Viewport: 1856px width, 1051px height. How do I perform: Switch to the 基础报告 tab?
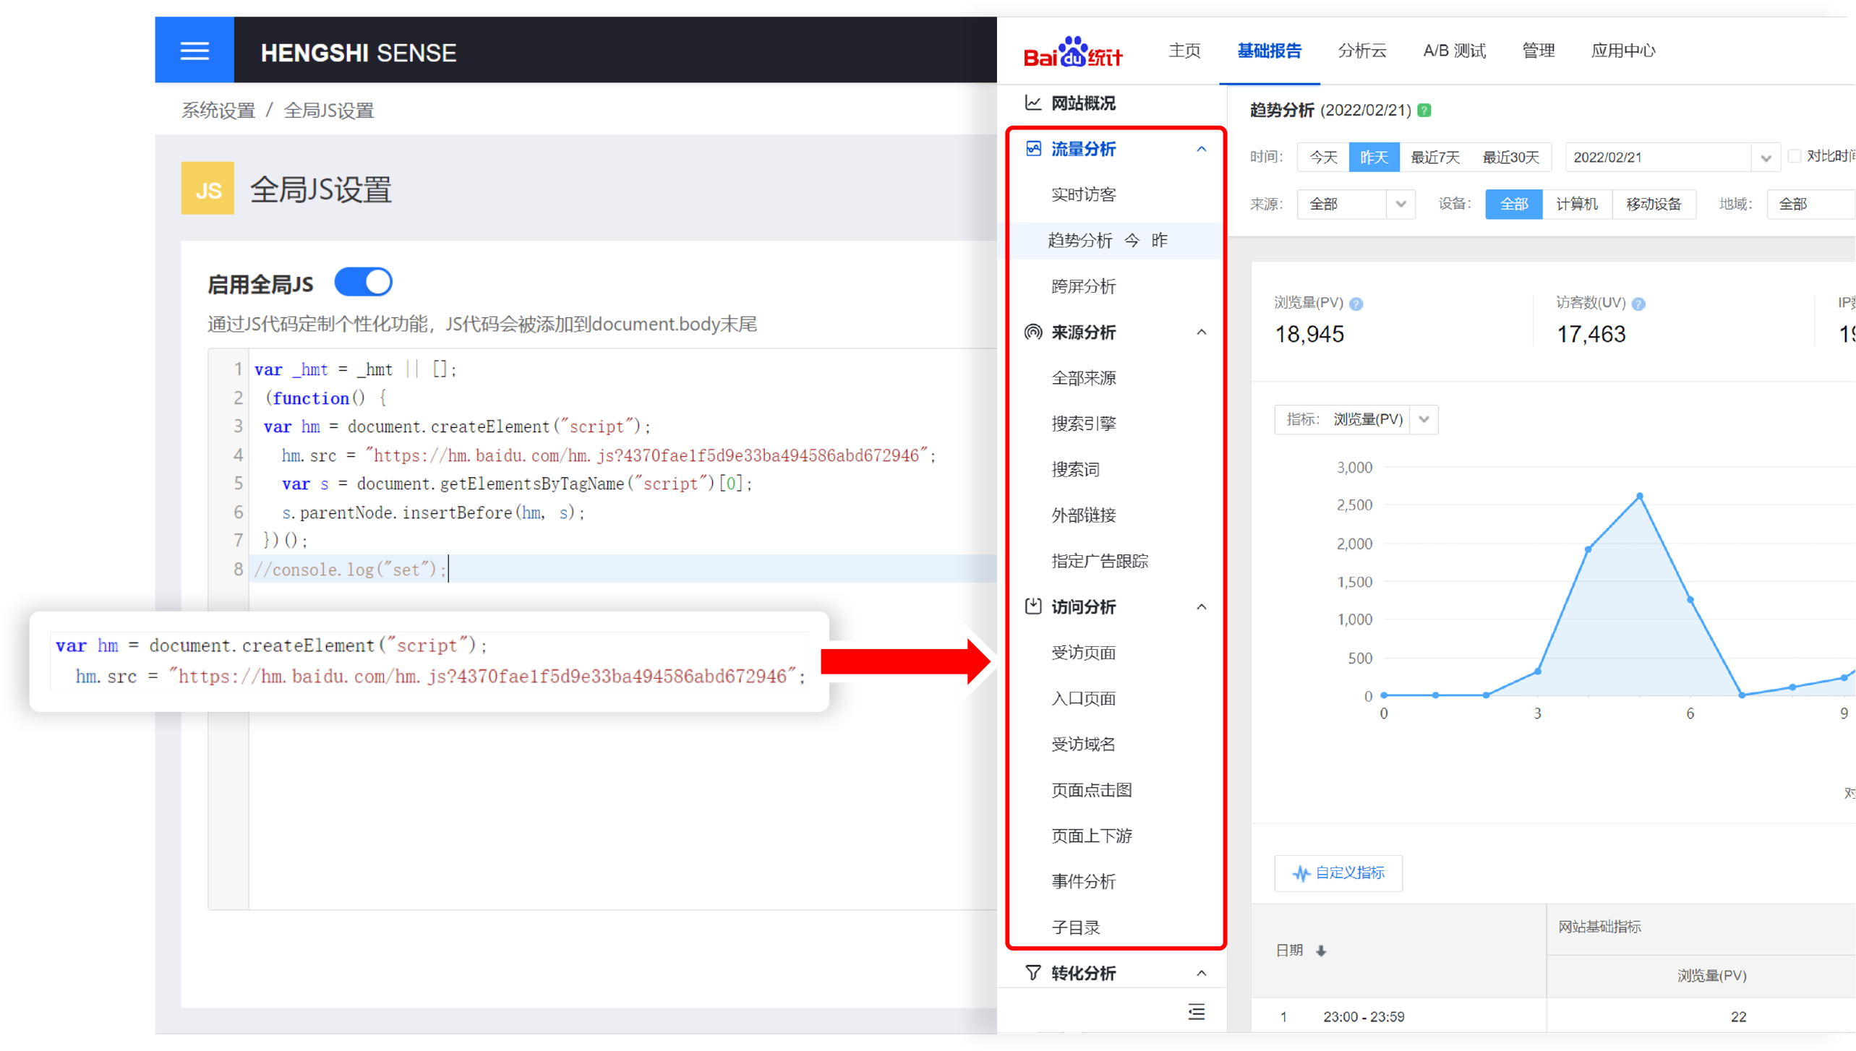1269,51
